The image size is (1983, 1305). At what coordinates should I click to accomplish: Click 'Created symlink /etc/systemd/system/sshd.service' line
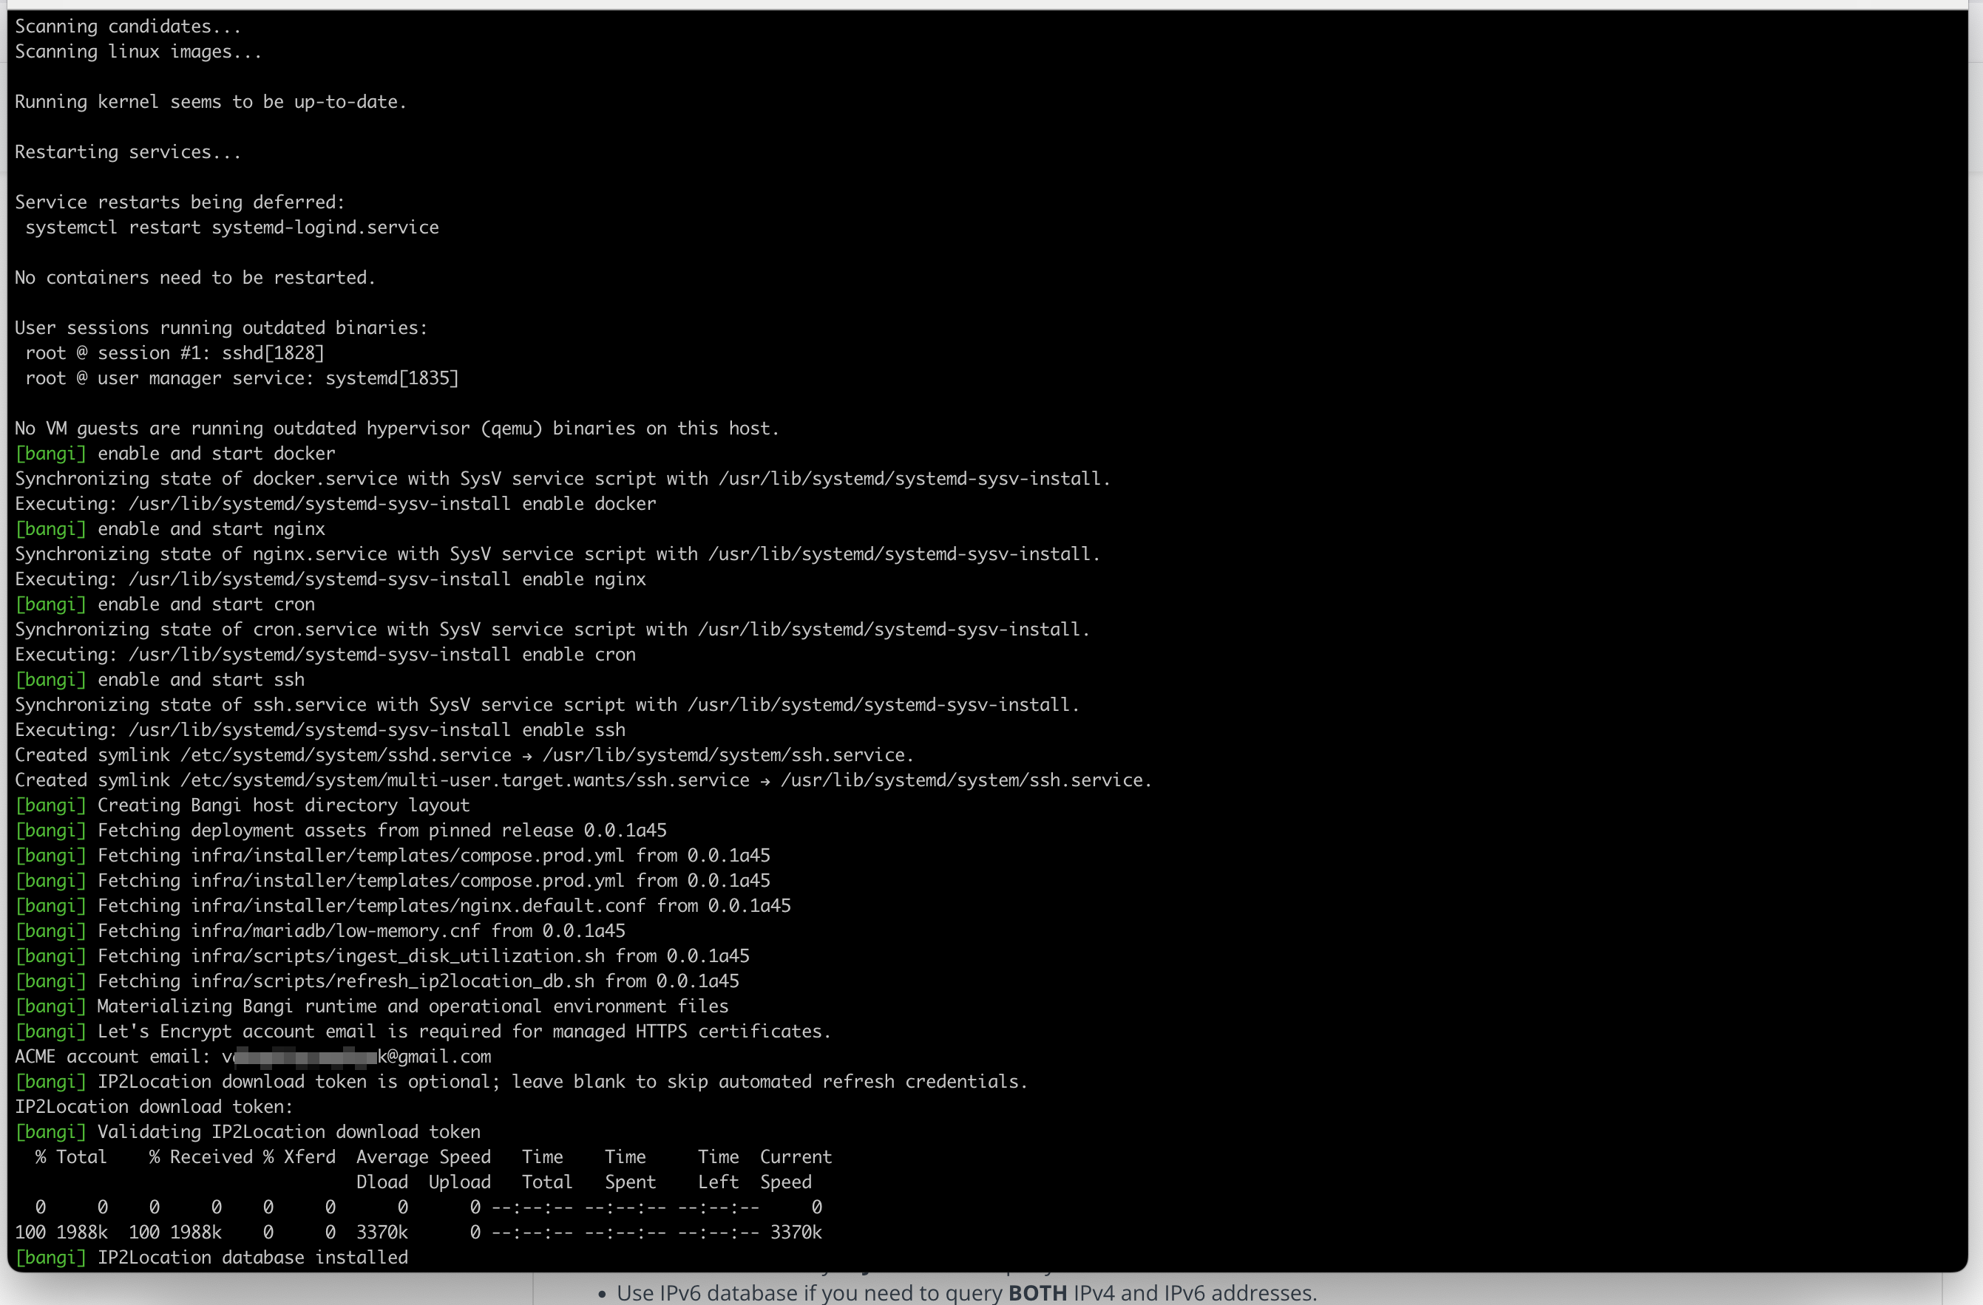coord(464,755)
